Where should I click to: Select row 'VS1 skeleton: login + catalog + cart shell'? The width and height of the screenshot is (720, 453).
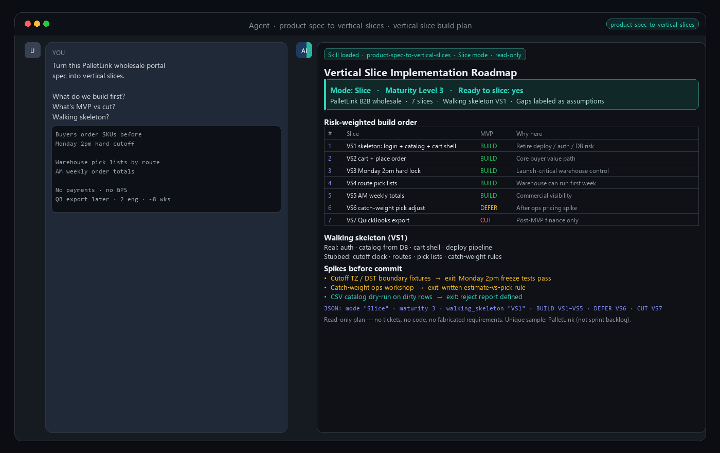[x=511, y=146]
